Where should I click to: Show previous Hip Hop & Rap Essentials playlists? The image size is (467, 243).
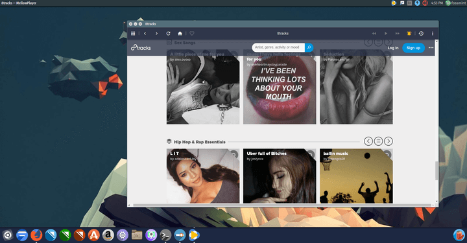point(368,141)
